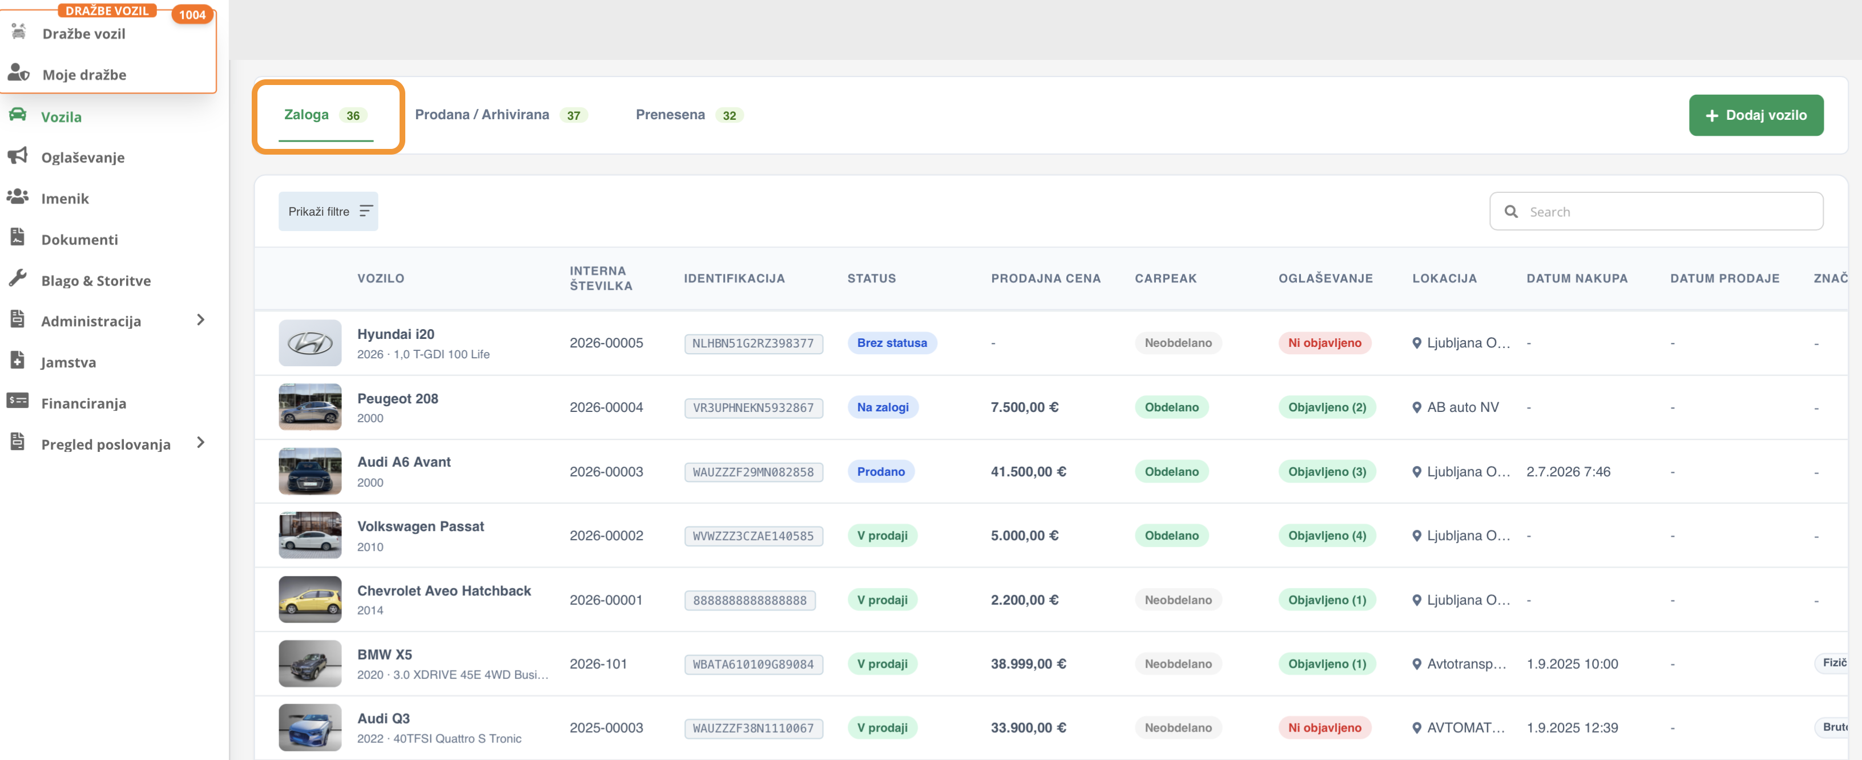Click location pin in Hyundai i20 row
This screenshot has height=760, width=1862.
point(1417,343)
